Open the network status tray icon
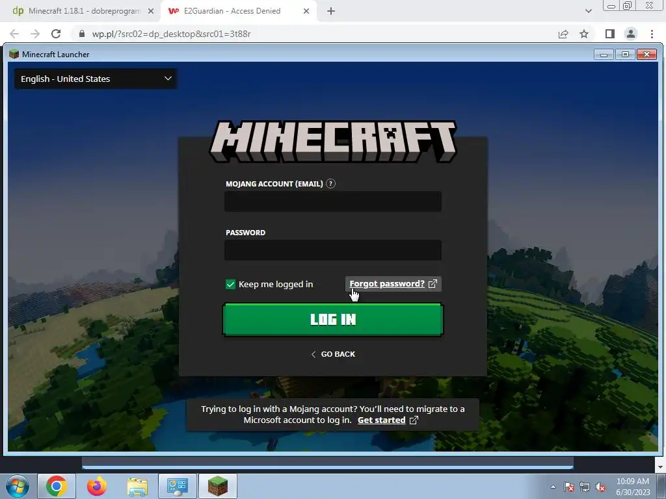The image size is (666, 499). (x=585, y=487)
